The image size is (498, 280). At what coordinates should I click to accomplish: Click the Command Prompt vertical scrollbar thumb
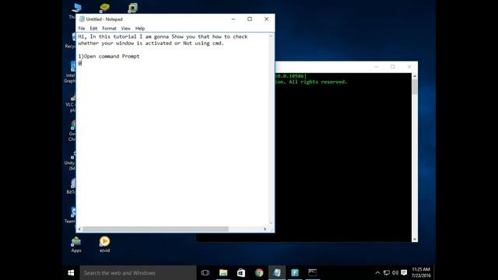(415, 86)
